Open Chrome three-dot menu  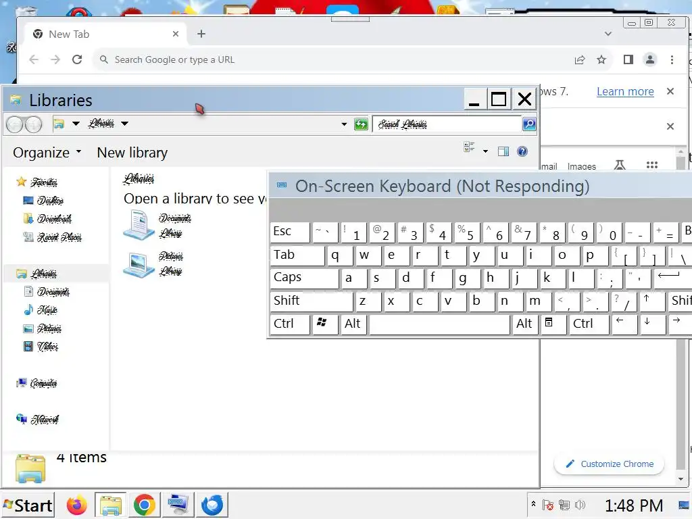coord(672,59)
